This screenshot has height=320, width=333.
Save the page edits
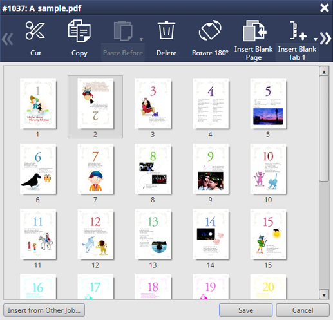click(x=245, y=310)
